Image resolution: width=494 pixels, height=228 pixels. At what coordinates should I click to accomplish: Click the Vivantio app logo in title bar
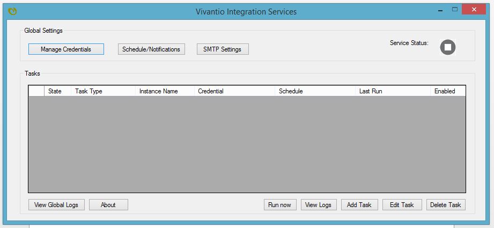pyautogui.click(x=12, y=12)
